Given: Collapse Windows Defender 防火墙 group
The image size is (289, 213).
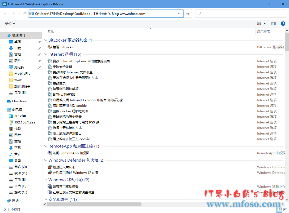Looking at the screenshot, I should [x=46, y=160].
